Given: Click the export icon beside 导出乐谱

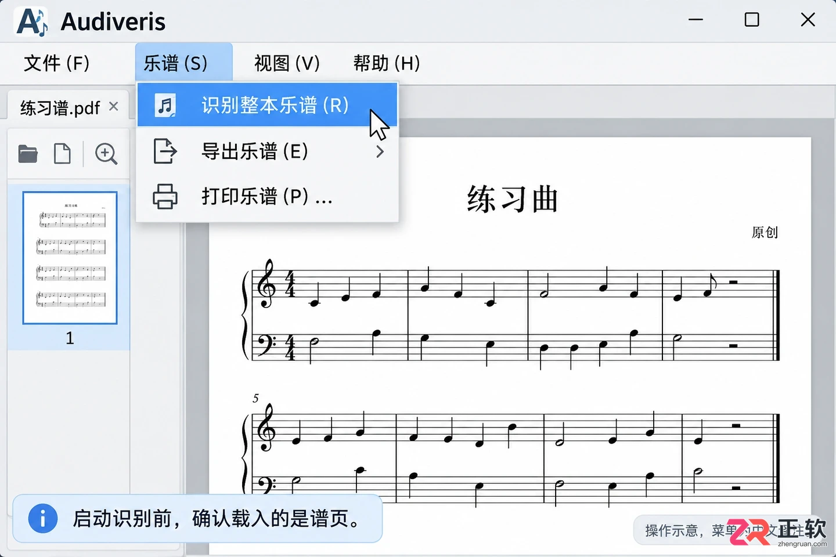Looking at the screenshot, I should coord(165,151).
